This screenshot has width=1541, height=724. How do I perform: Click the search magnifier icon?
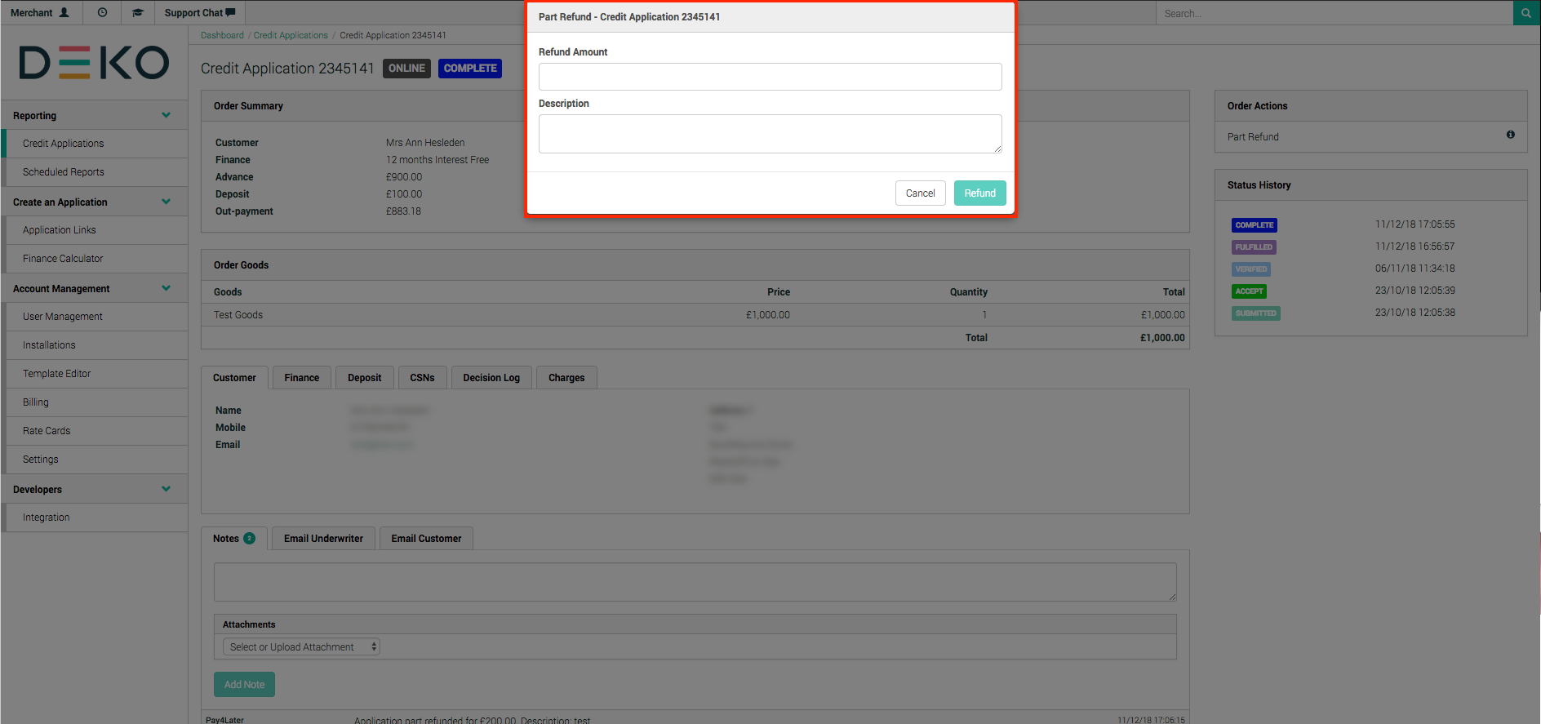1525,13
